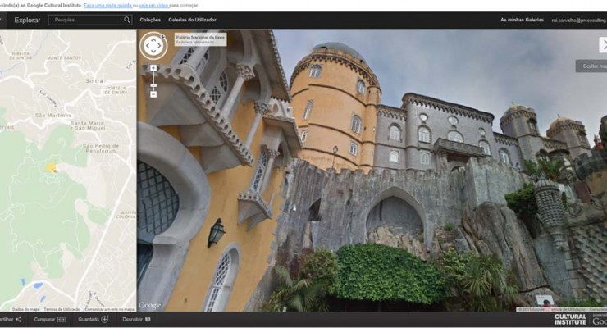This screenshot has height=328, width=607.
Task: Pan Street View upward with compass arrow
Action: click(x=153, y=39)
